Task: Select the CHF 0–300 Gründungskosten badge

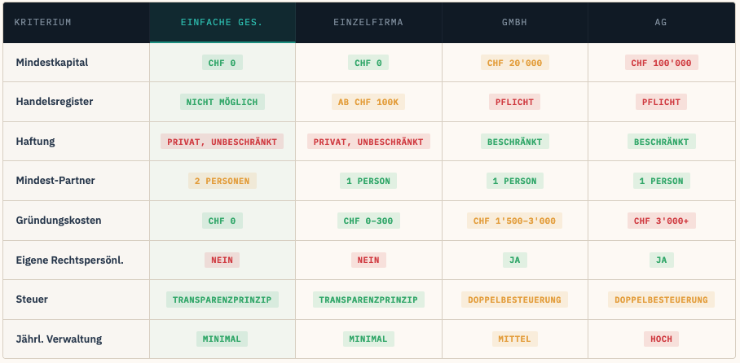Action: click(368, 221)
